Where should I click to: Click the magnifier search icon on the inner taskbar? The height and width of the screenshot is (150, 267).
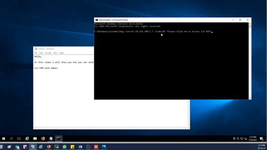[11, 139]
